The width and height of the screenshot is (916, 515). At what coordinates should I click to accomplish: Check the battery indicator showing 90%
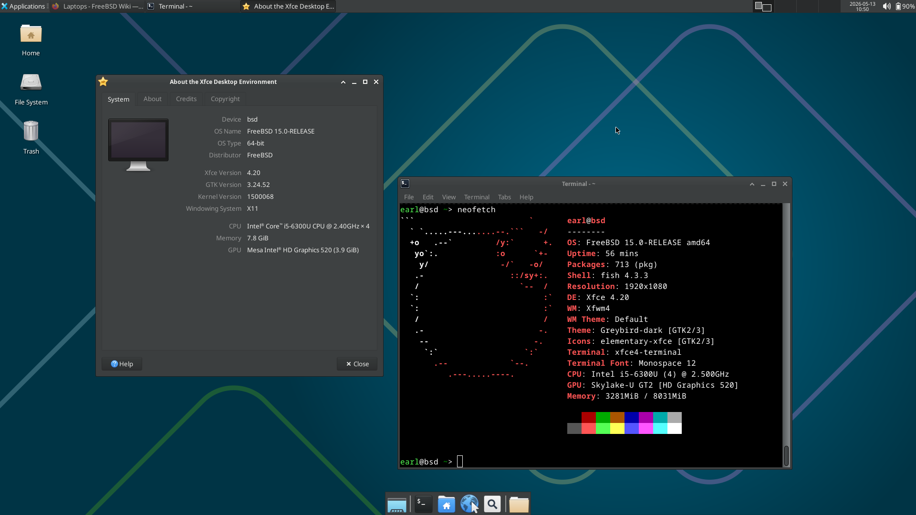pyautogui.click(x=905, y=6)
